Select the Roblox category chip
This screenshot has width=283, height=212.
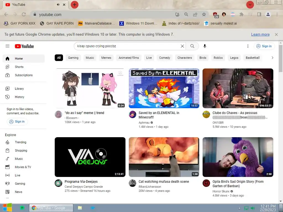(218, 58)
